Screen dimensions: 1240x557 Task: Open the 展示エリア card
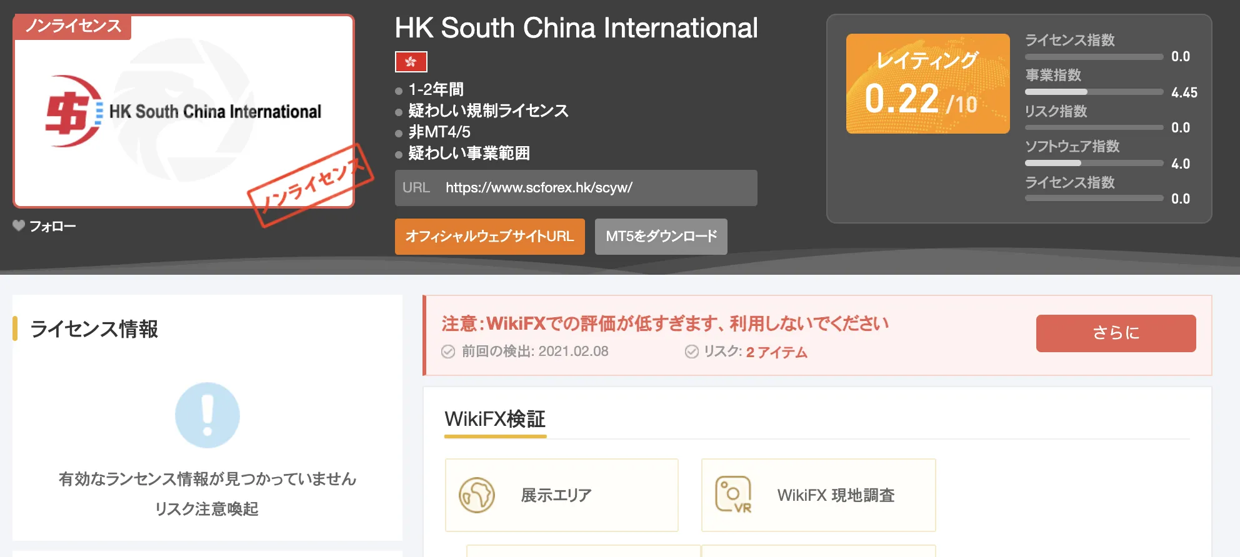click(562, 495)
